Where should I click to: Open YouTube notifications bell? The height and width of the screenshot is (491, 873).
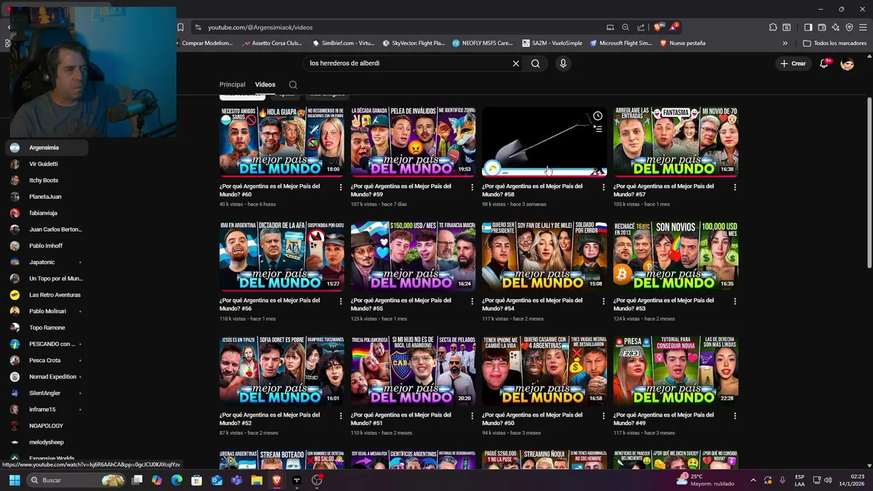tap(824, 63)
